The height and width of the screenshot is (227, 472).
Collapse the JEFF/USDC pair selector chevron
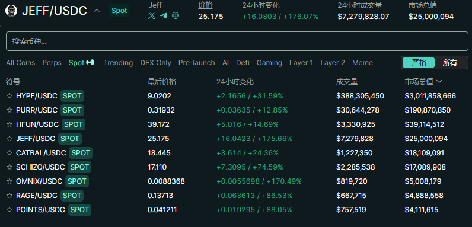97,11
